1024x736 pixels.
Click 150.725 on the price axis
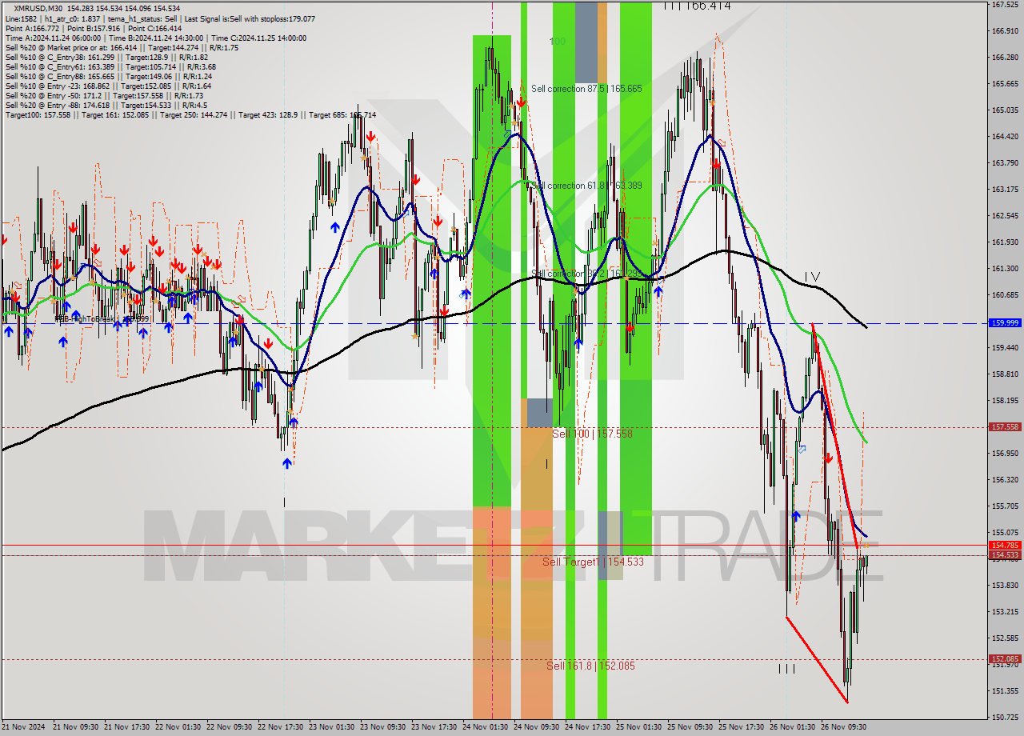click(1005, 717)
